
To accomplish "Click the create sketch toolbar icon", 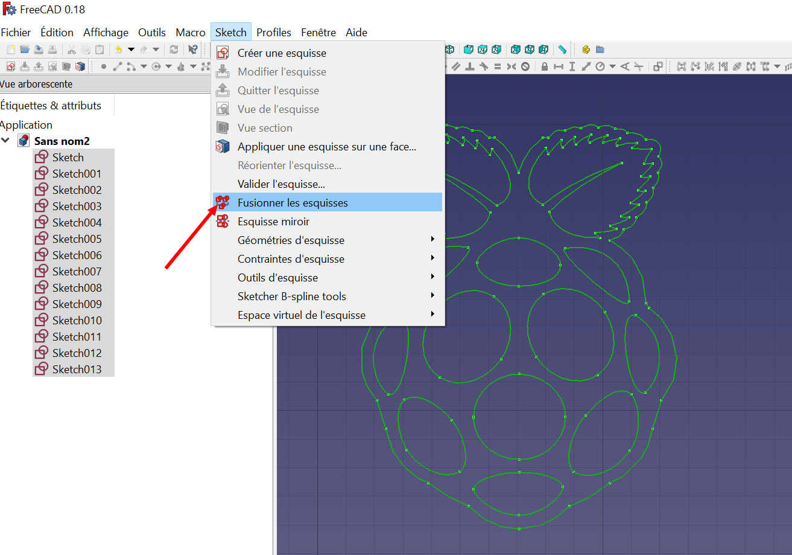I will tap(11, 66).
